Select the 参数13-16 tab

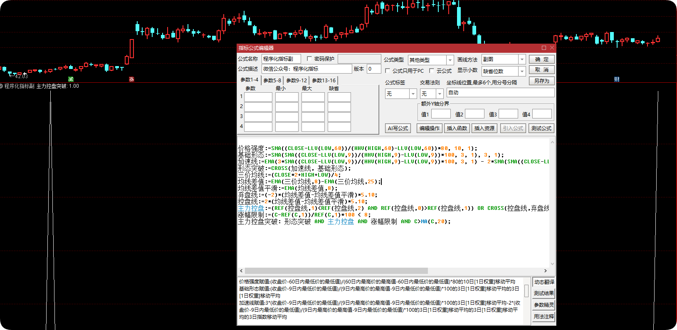(x=324, y=80)
